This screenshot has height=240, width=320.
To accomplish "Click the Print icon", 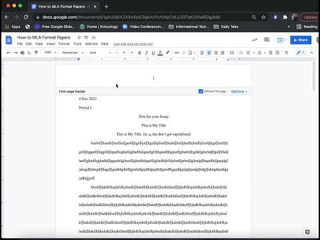I will [x=22, y=53].
